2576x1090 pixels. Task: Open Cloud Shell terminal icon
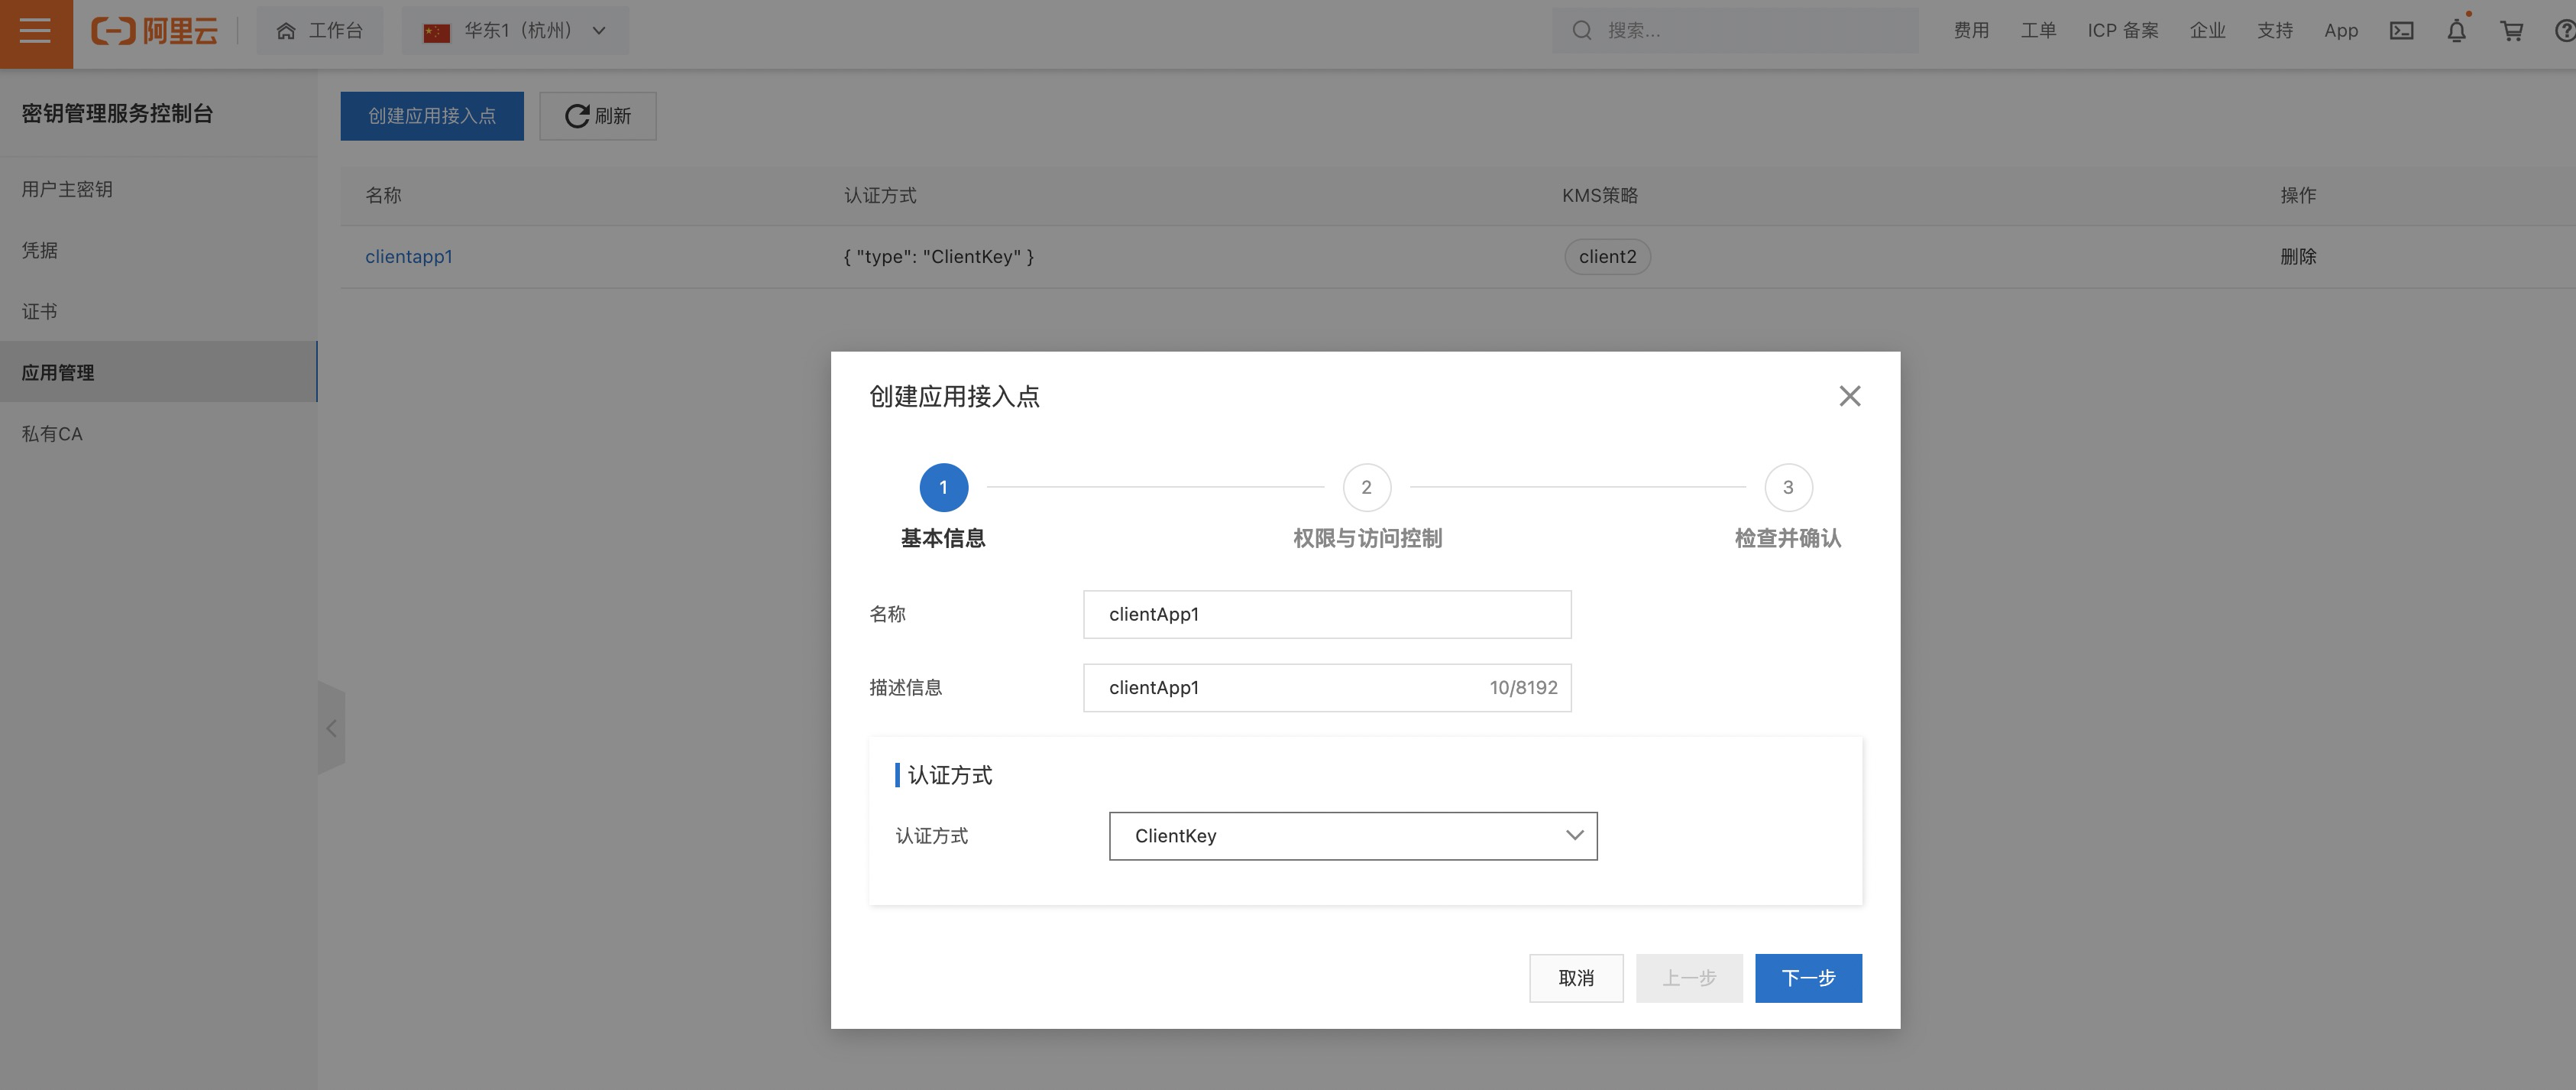(x=2401, y=31)
